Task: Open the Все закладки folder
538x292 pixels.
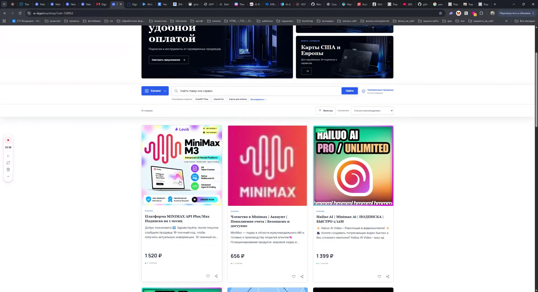Action: [x=525, y=21]
